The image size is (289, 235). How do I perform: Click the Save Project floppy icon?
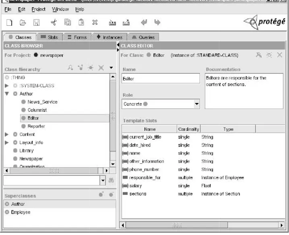click(36, 23)
